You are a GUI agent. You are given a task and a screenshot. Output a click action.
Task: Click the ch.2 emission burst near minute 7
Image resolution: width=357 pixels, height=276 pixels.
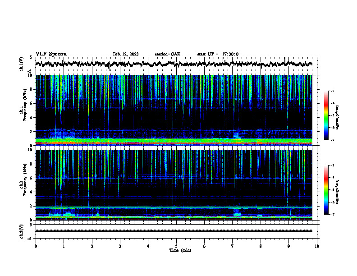coord(237,212)
